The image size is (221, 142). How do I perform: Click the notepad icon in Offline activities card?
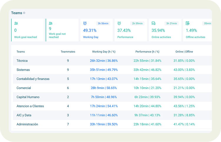coord(188,23)
